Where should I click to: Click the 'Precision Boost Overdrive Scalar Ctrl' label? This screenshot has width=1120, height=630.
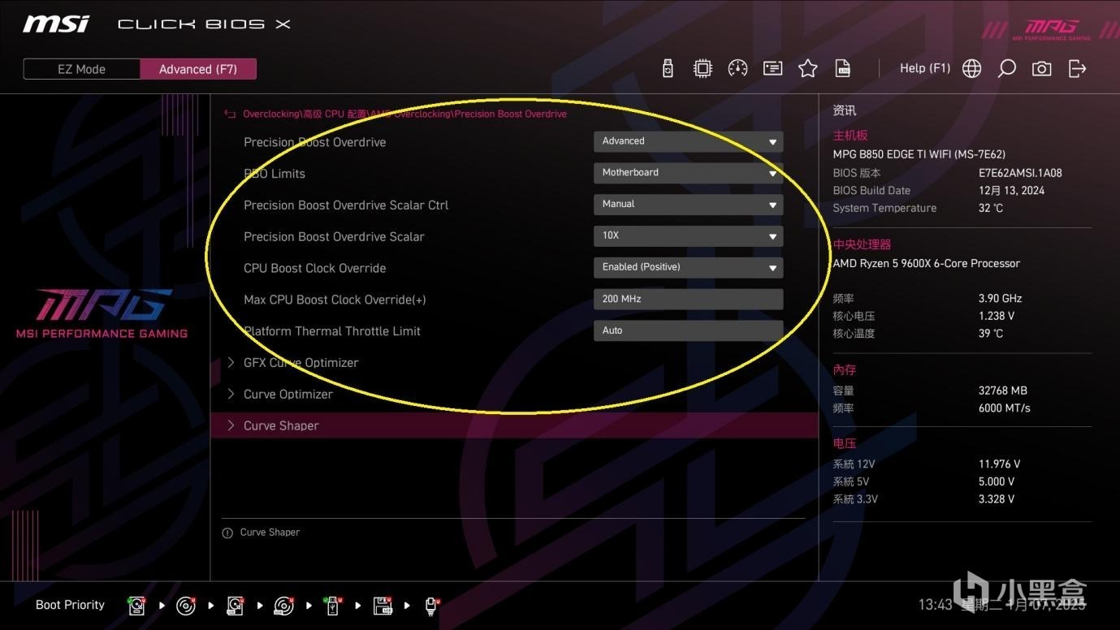(346, 205)
